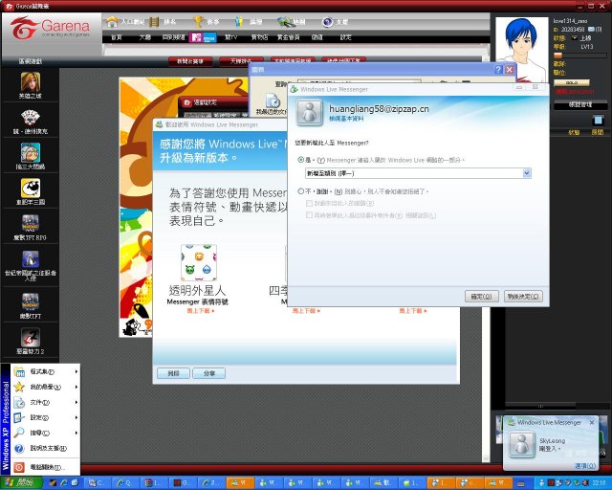Open the cash money icon in Garena toolbar

[286, 22]
